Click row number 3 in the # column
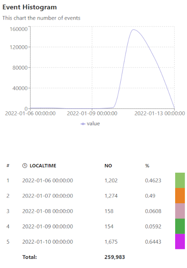The width and height of the screenshot is (187, 268). point(8,211)
